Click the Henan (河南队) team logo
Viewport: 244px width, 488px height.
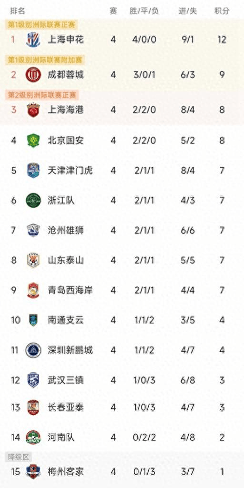[33, 437]
